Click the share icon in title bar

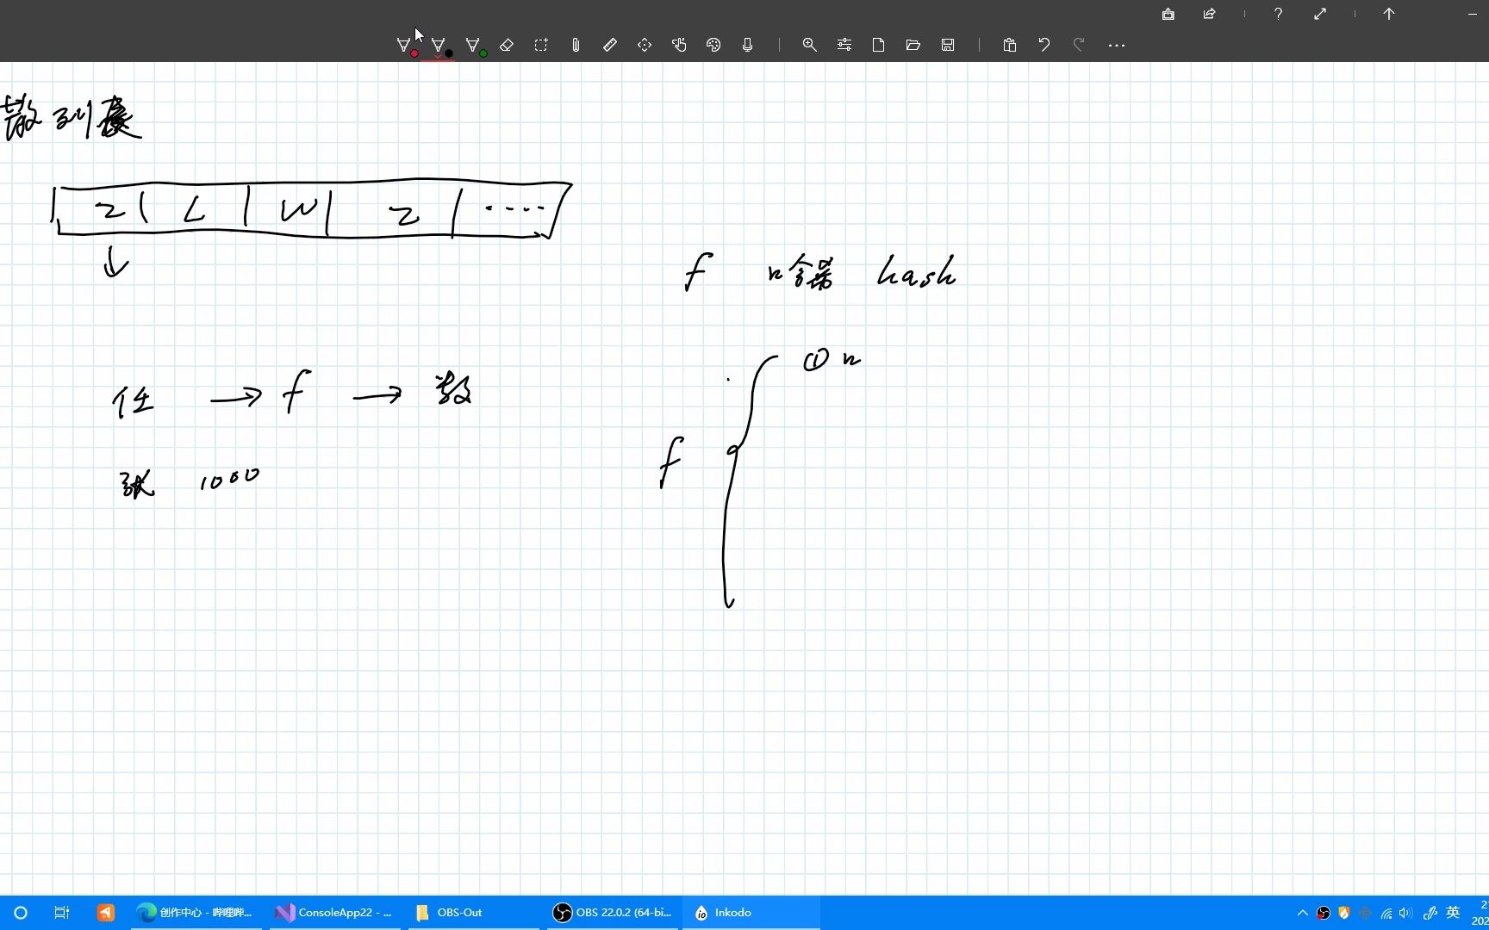click(1210, 14)
